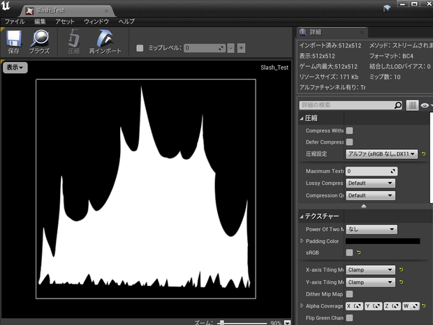Open the ブラウズ content browser icon
The height and width of the screenshot is (325, 433).
click(40, 42)
